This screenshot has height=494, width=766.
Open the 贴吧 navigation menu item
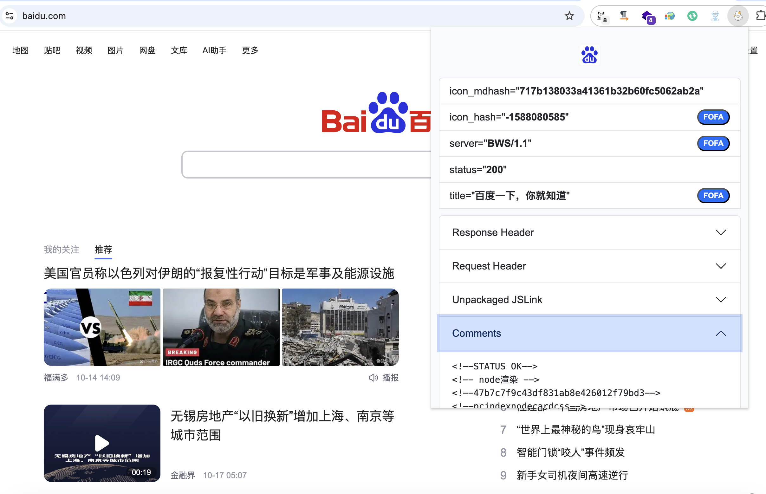tap(52, 50)
